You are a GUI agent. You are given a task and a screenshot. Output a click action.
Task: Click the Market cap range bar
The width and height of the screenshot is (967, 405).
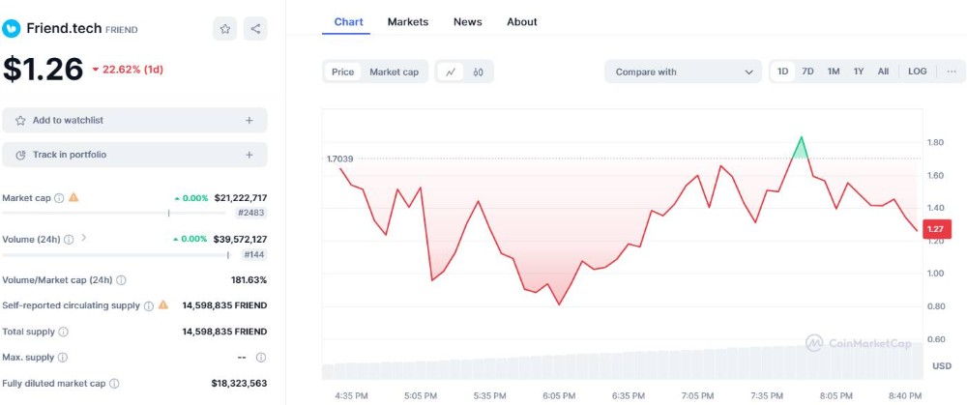coord(114,214)
